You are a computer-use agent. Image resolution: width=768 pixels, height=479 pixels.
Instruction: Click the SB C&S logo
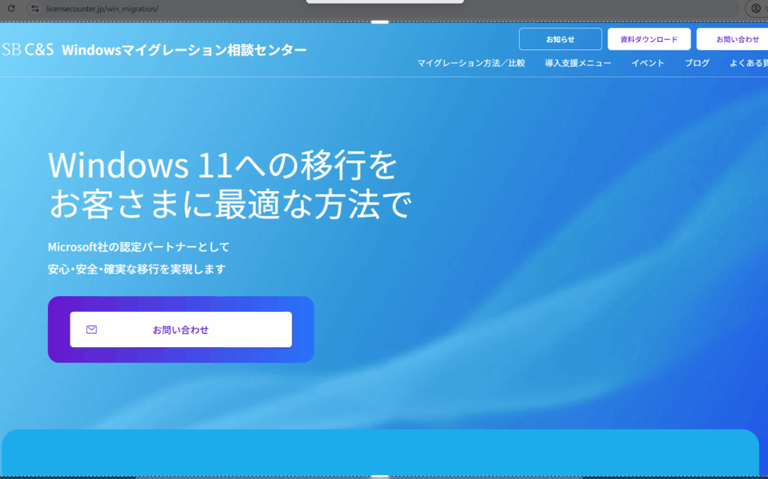[x=28, y=50]
